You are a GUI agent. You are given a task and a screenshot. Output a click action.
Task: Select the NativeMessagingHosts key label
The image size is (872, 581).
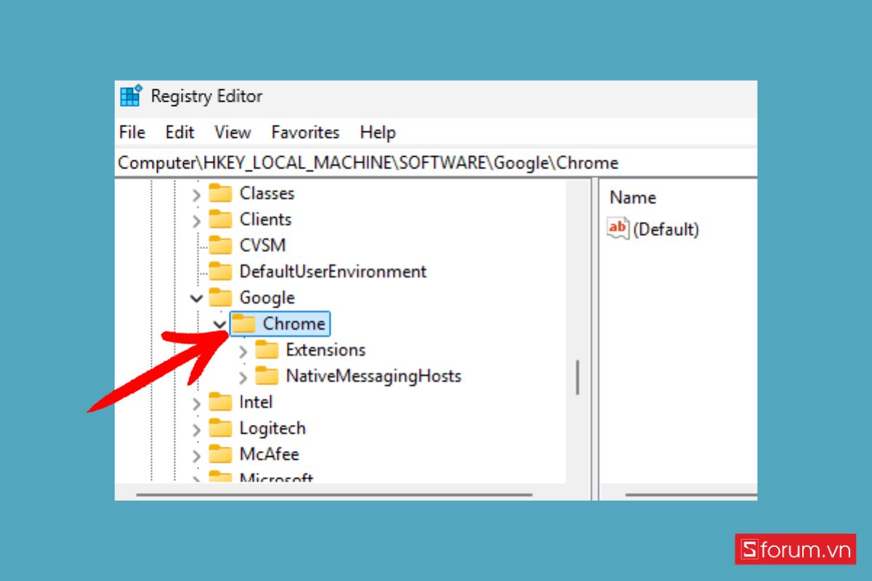374,376
